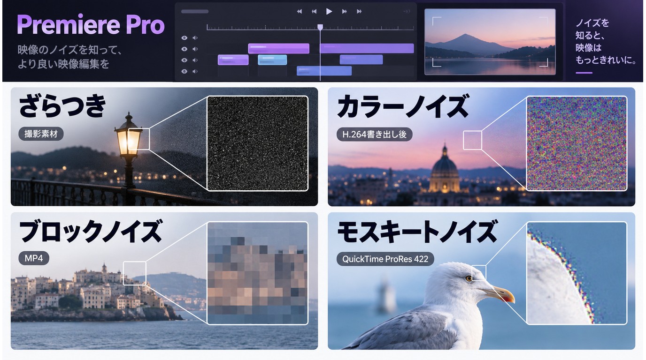Click the 映像のノイズを知って subtitle text
This screenshot has height=360, width=646.
70,49
